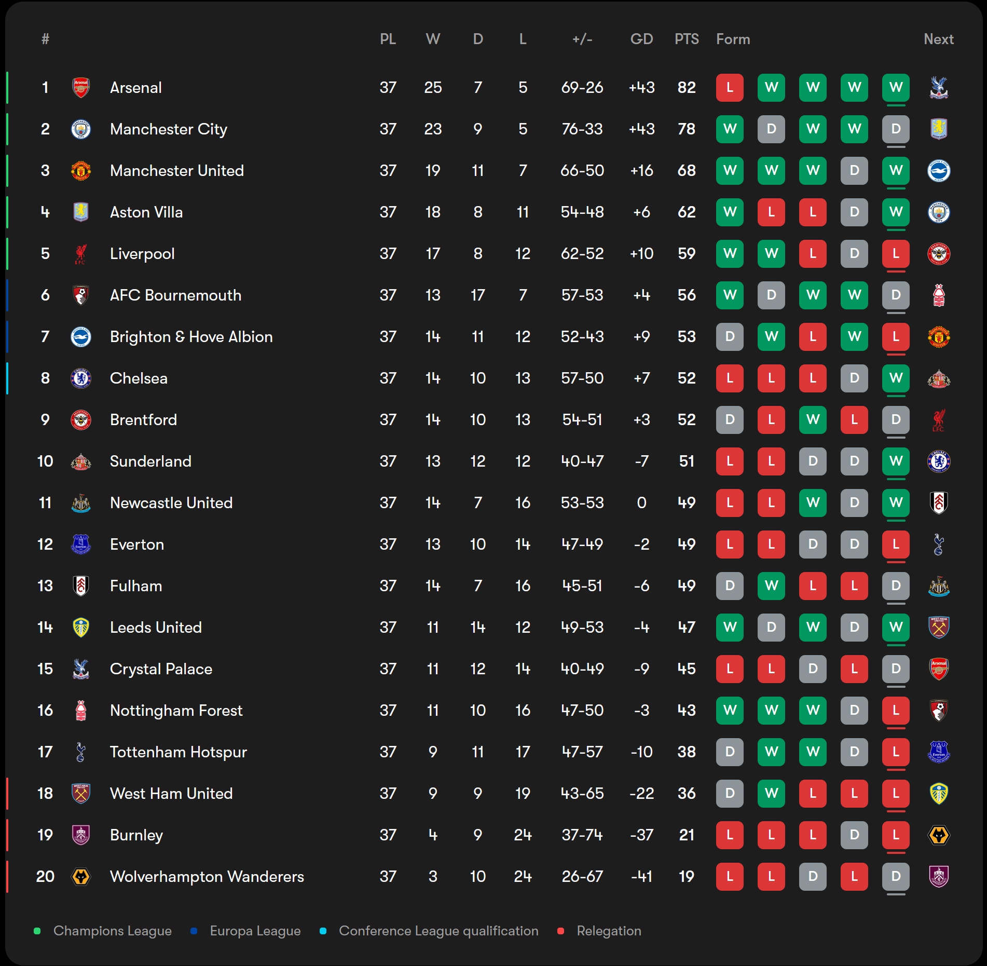Open Liverpool's crest icon in fifth place

81,254
